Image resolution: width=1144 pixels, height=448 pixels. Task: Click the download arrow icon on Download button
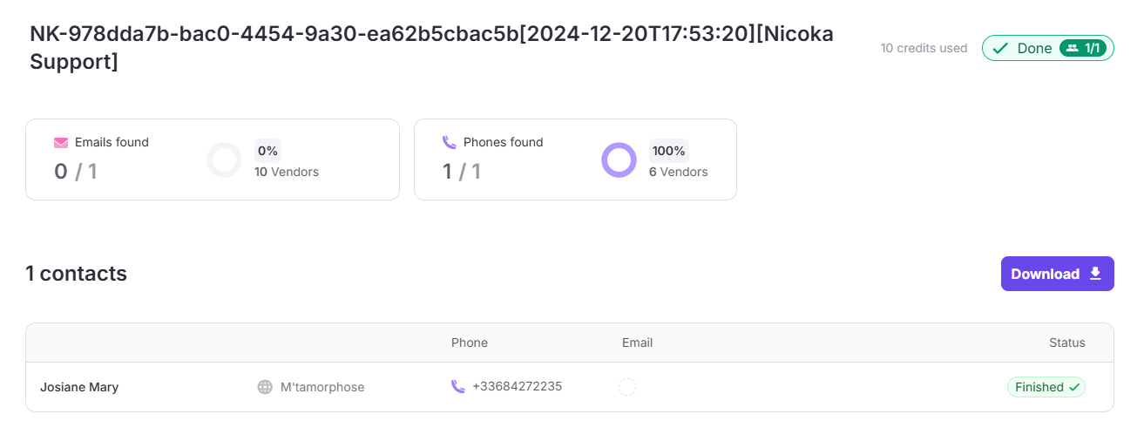(x=1095, y=274)
